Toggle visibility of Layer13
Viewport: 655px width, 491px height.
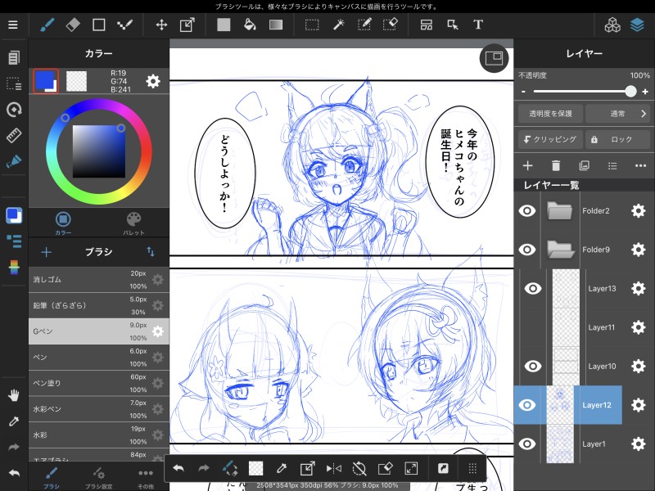533,289
